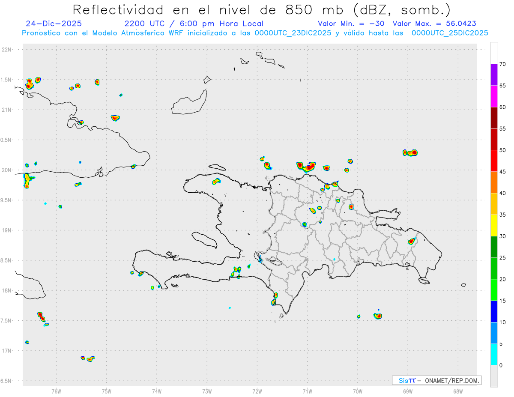Image resolution: width=514 pixels, height=397 pixels.
Task: Click the colorbar label '15'
Action: 502,301
